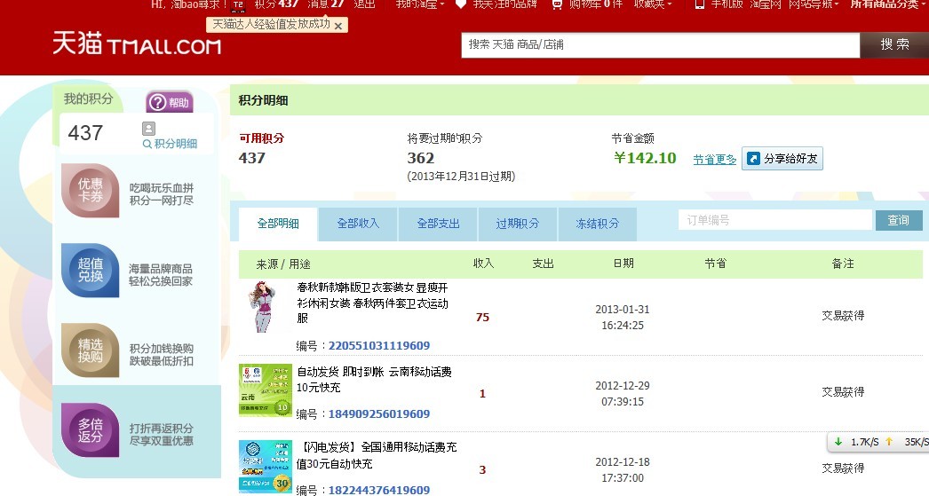Click 自动发货 即时到帐 云南移动话费 title
The width and height of the screenshot is (929, 496).
pos(374,380)
